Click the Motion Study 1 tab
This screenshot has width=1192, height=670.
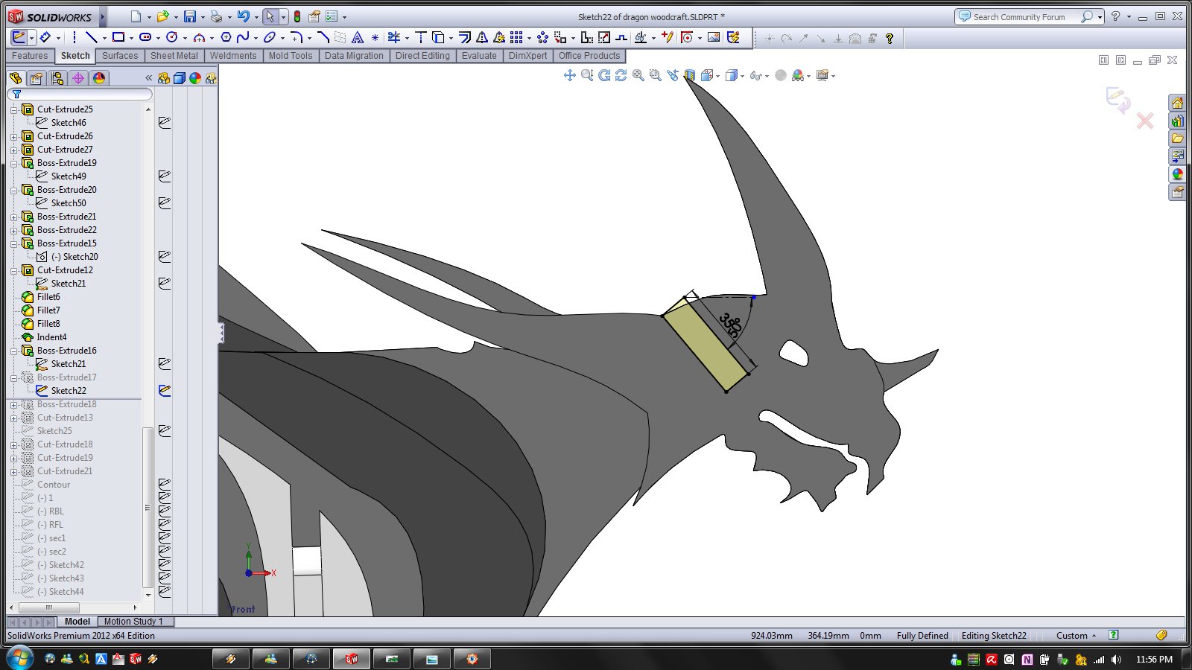133,622
